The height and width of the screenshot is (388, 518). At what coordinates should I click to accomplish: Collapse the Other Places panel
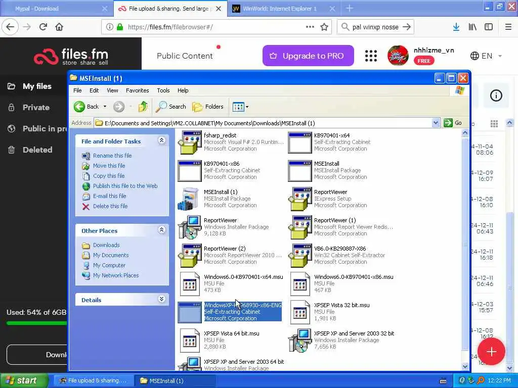161,230
